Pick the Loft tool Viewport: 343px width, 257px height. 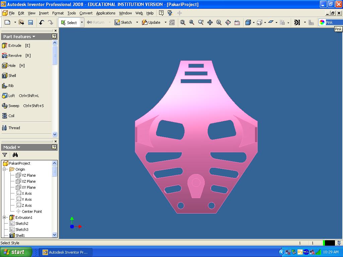pos(11,96)
